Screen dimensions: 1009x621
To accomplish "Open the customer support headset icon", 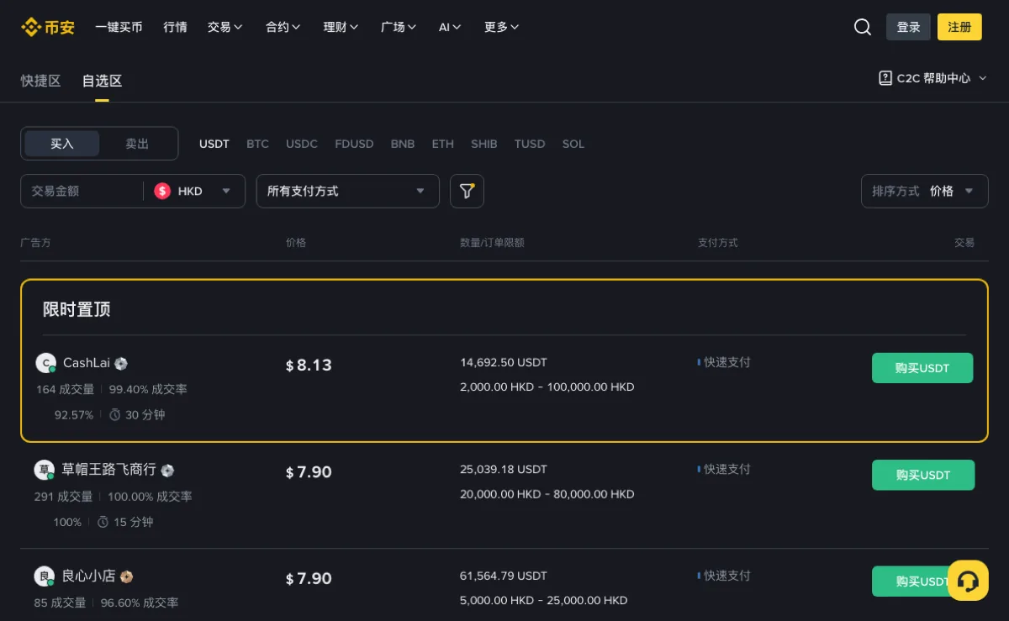I will pos(968,581).
